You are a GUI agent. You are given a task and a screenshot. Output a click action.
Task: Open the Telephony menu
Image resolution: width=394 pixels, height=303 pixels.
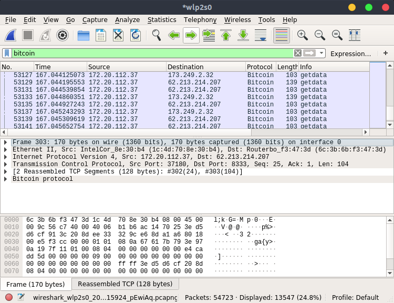pos(200,20)
